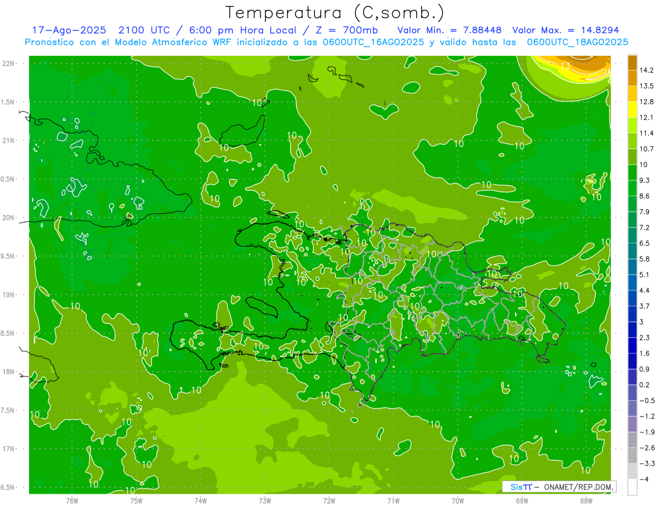Click the '12.8' colorbar value
The width and height of the screenshot is (658, 508).
647,102
